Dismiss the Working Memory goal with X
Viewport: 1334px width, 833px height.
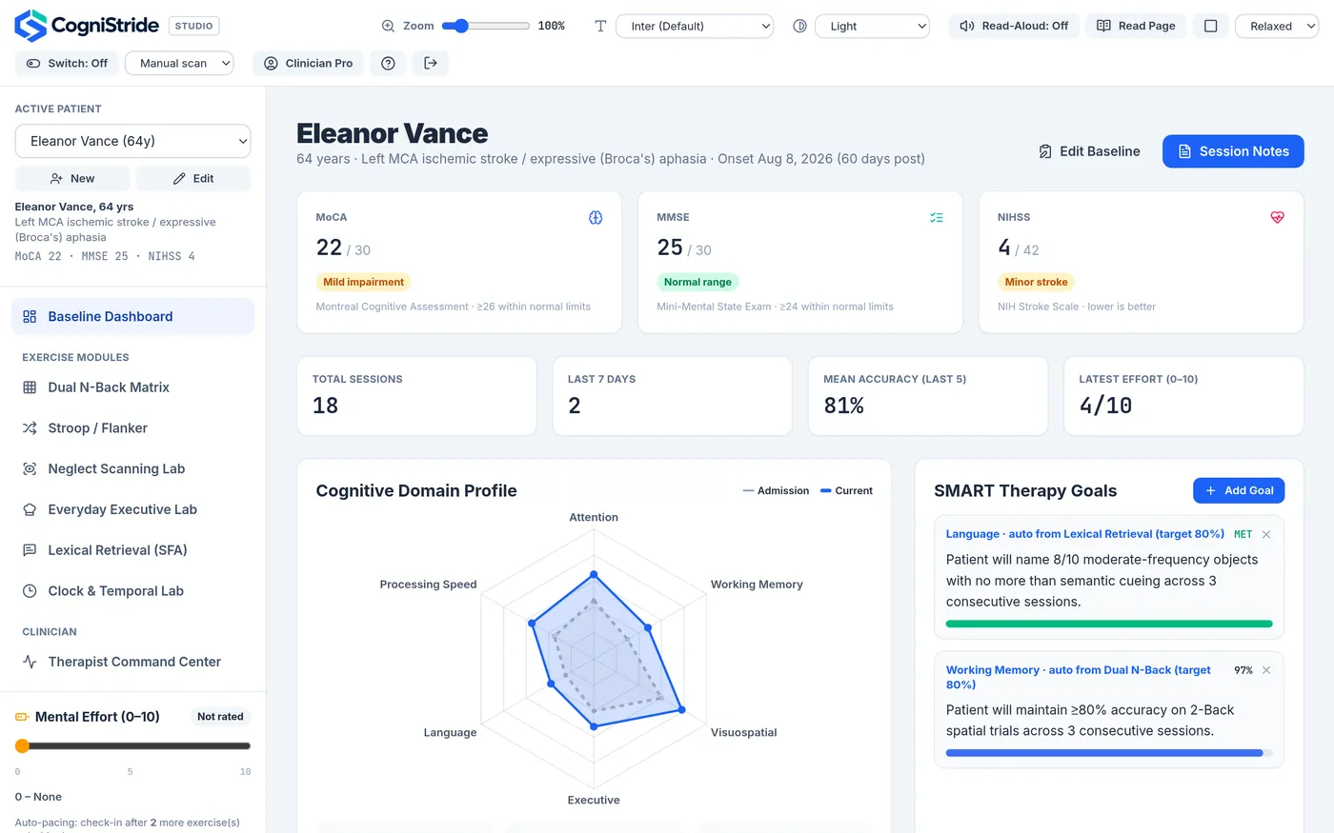pos(1266,670)
